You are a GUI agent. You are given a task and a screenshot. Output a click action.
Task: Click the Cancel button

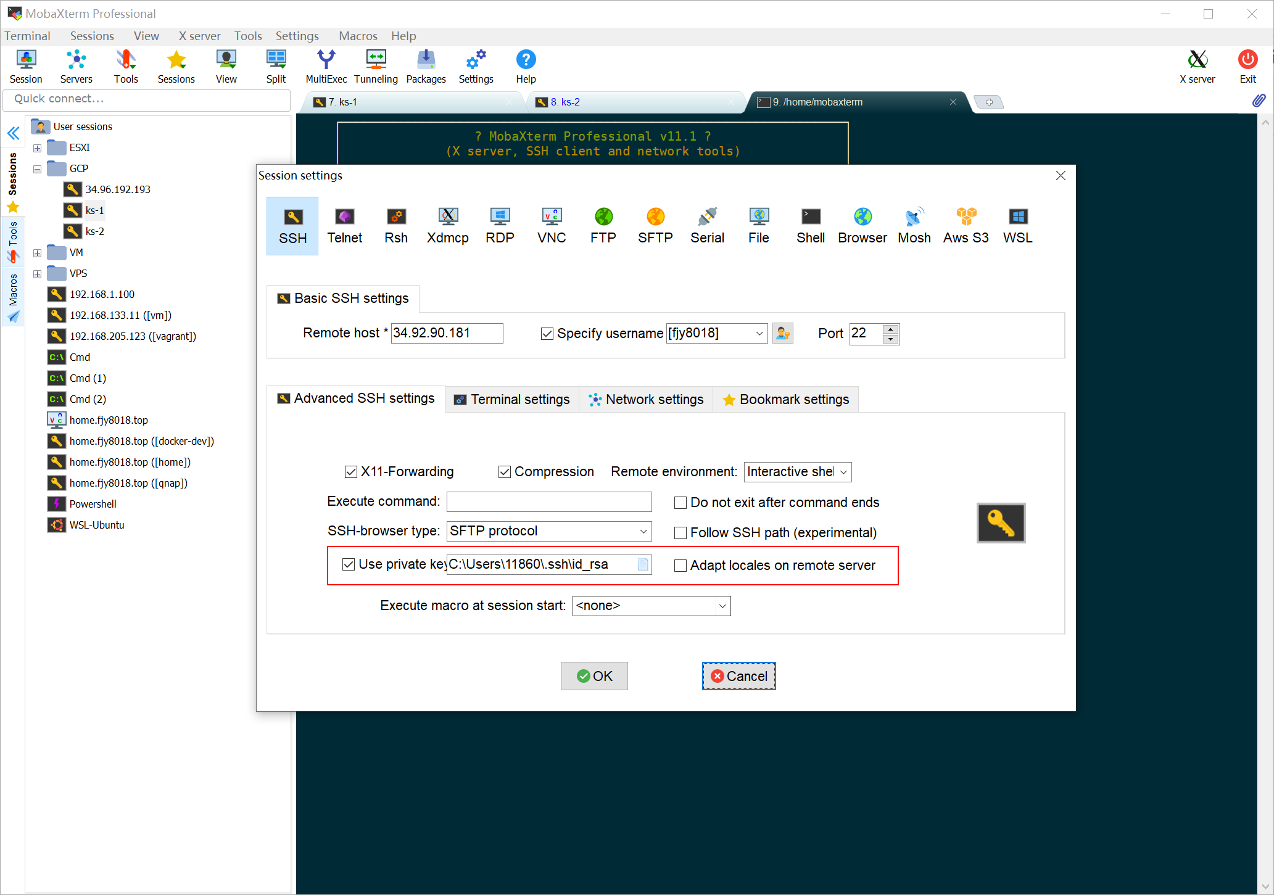tap(738, 676)
